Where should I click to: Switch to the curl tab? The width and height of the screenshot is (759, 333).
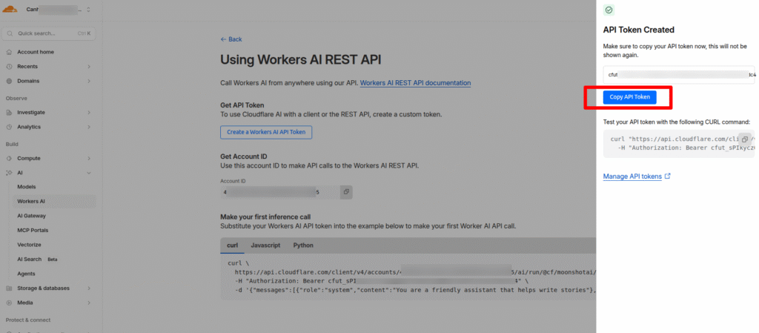pyautogui.click(x=232, y=245)
